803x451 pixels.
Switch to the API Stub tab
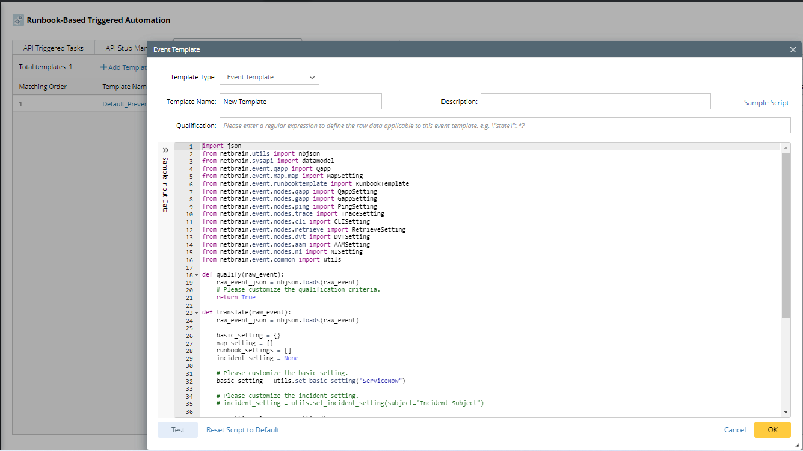coord(125,48)
